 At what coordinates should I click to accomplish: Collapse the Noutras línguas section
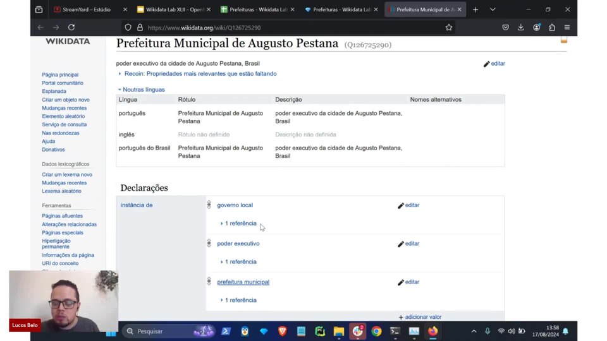click(141, 89)
